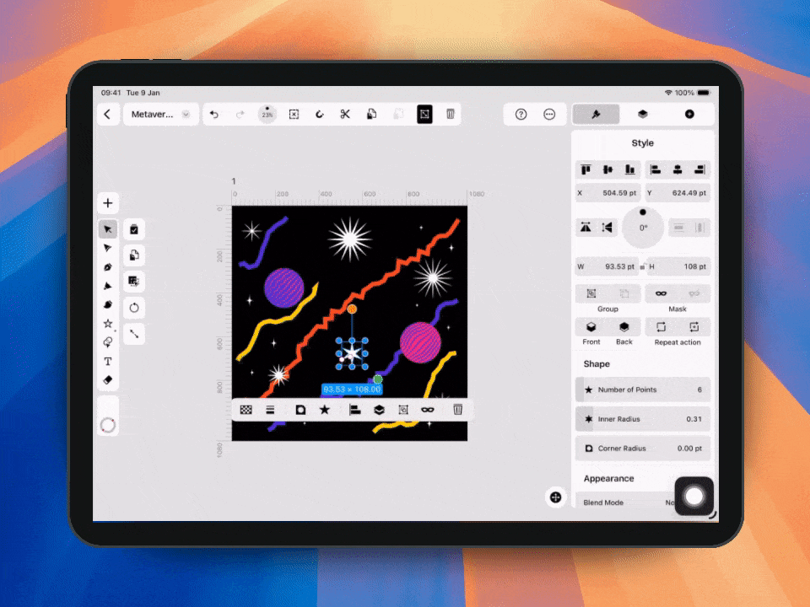
Task: Toggle the scale mode diagonal arrow button
Action: 134,334
